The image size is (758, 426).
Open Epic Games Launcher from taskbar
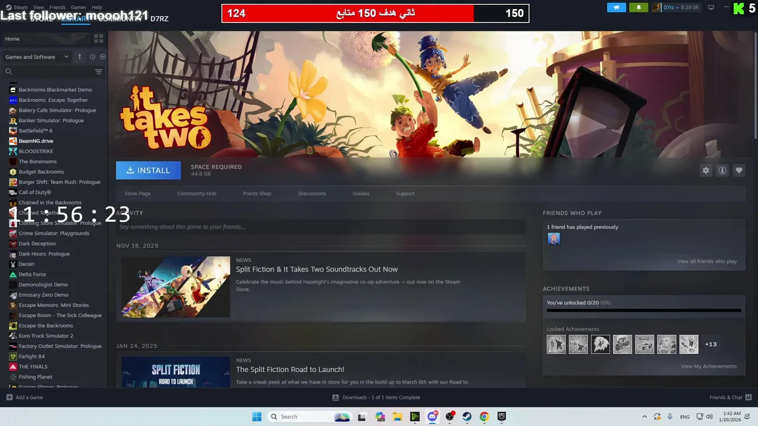(502, 417)
